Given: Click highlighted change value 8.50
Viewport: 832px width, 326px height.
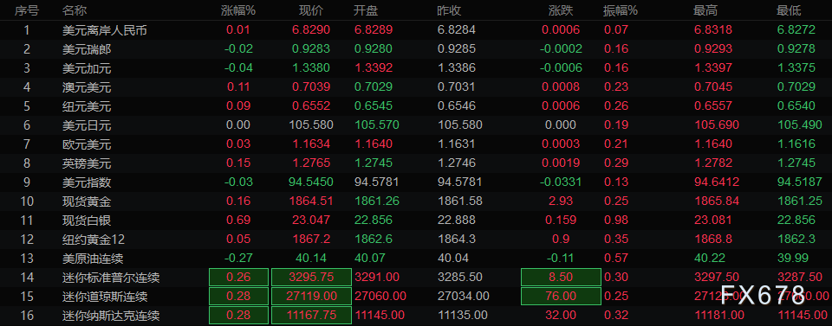Looking at the screenshot, I should (561, 278).
